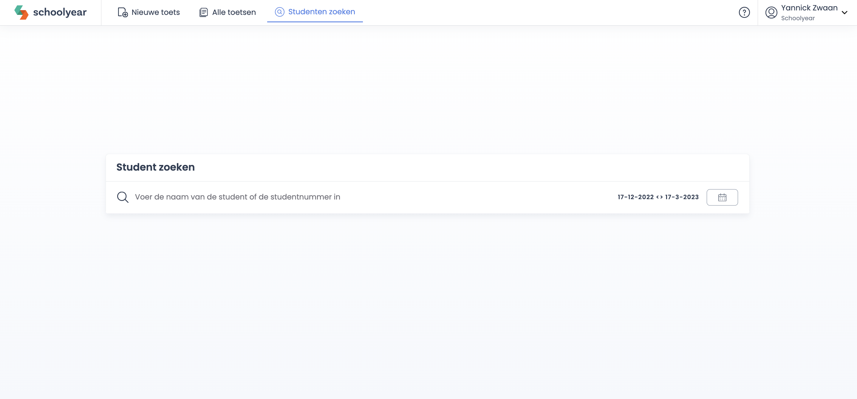This screenshot has height=399, width=857.
Task: Open the Nieuwe toets page
Action: pyautogui.click(x=149, y=12)
